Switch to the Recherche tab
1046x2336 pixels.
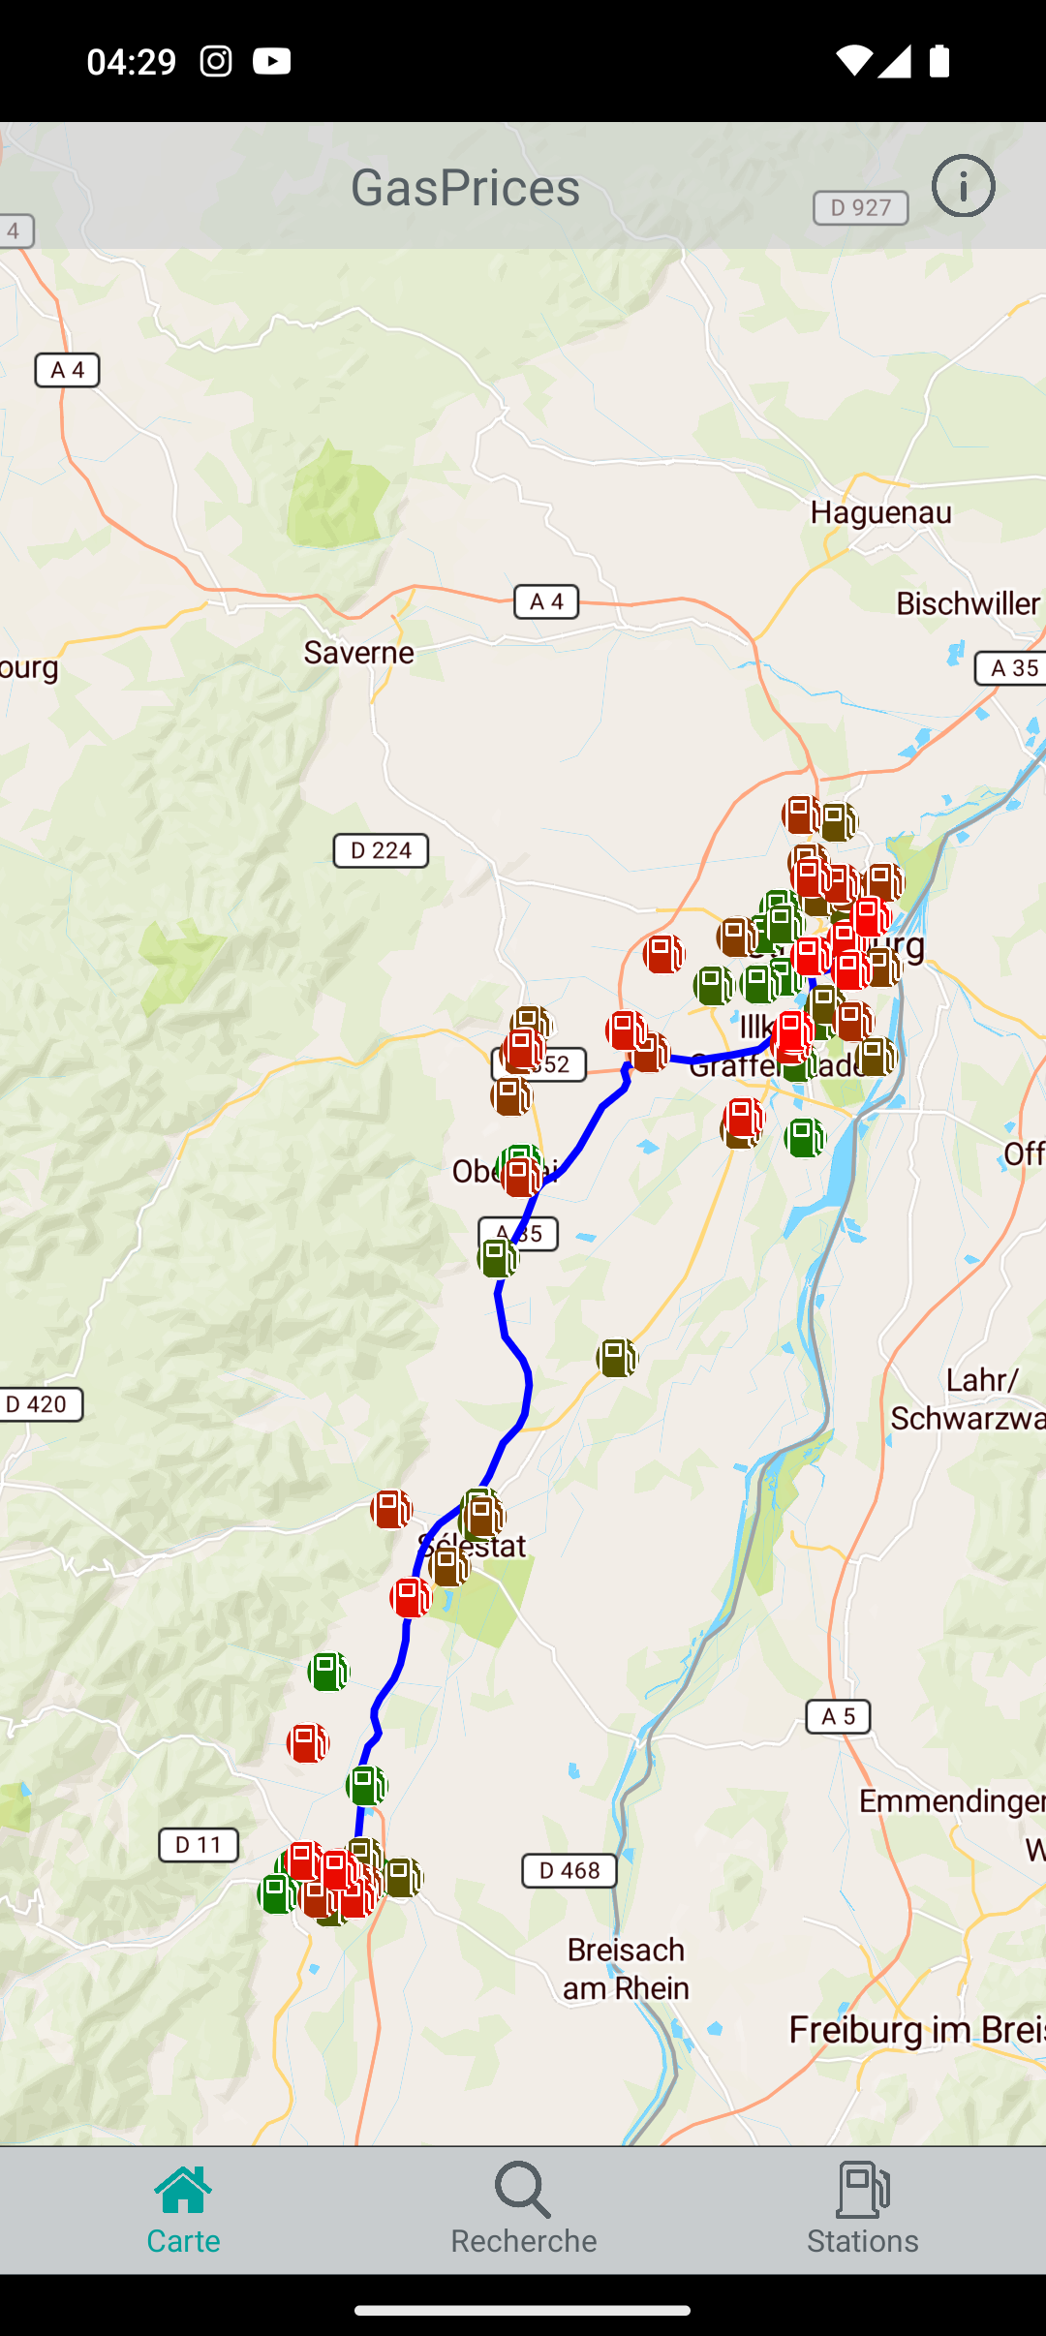[523, 2210]
